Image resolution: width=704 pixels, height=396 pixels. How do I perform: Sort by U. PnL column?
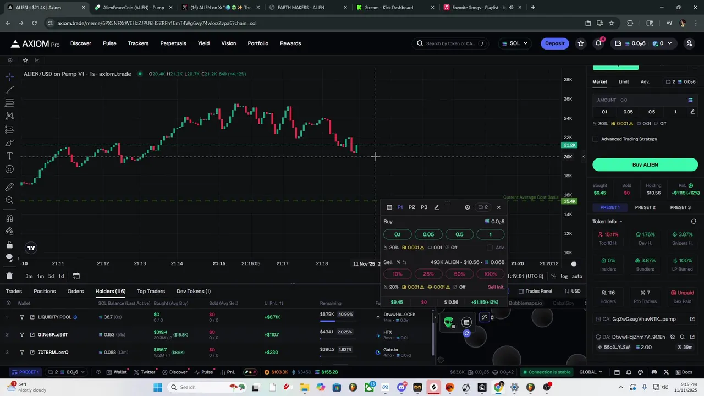[x=274, y=303]
